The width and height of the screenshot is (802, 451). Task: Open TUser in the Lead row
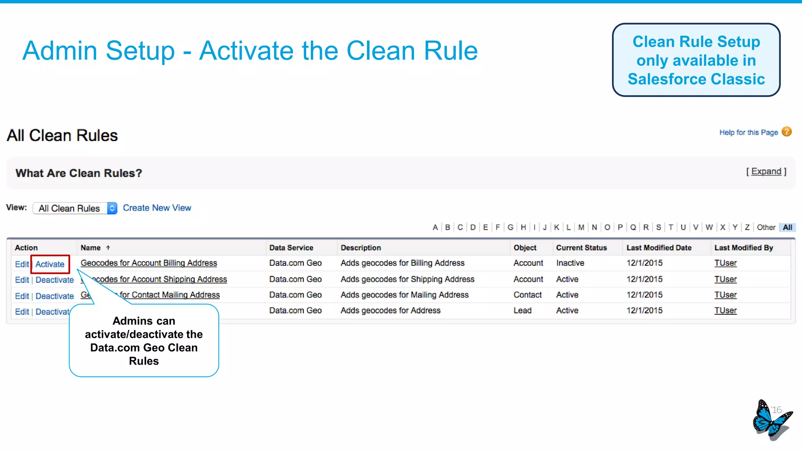coord(725,310)
